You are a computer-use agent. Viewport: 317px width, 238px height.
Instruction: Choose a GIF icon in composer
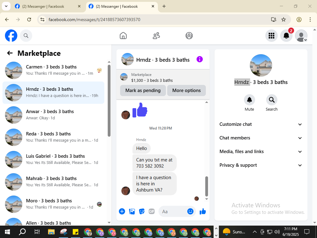coord(152,211)
